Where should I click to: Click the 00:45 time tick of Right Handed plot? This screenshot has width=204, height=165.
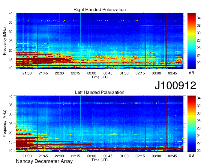(108, 73)
